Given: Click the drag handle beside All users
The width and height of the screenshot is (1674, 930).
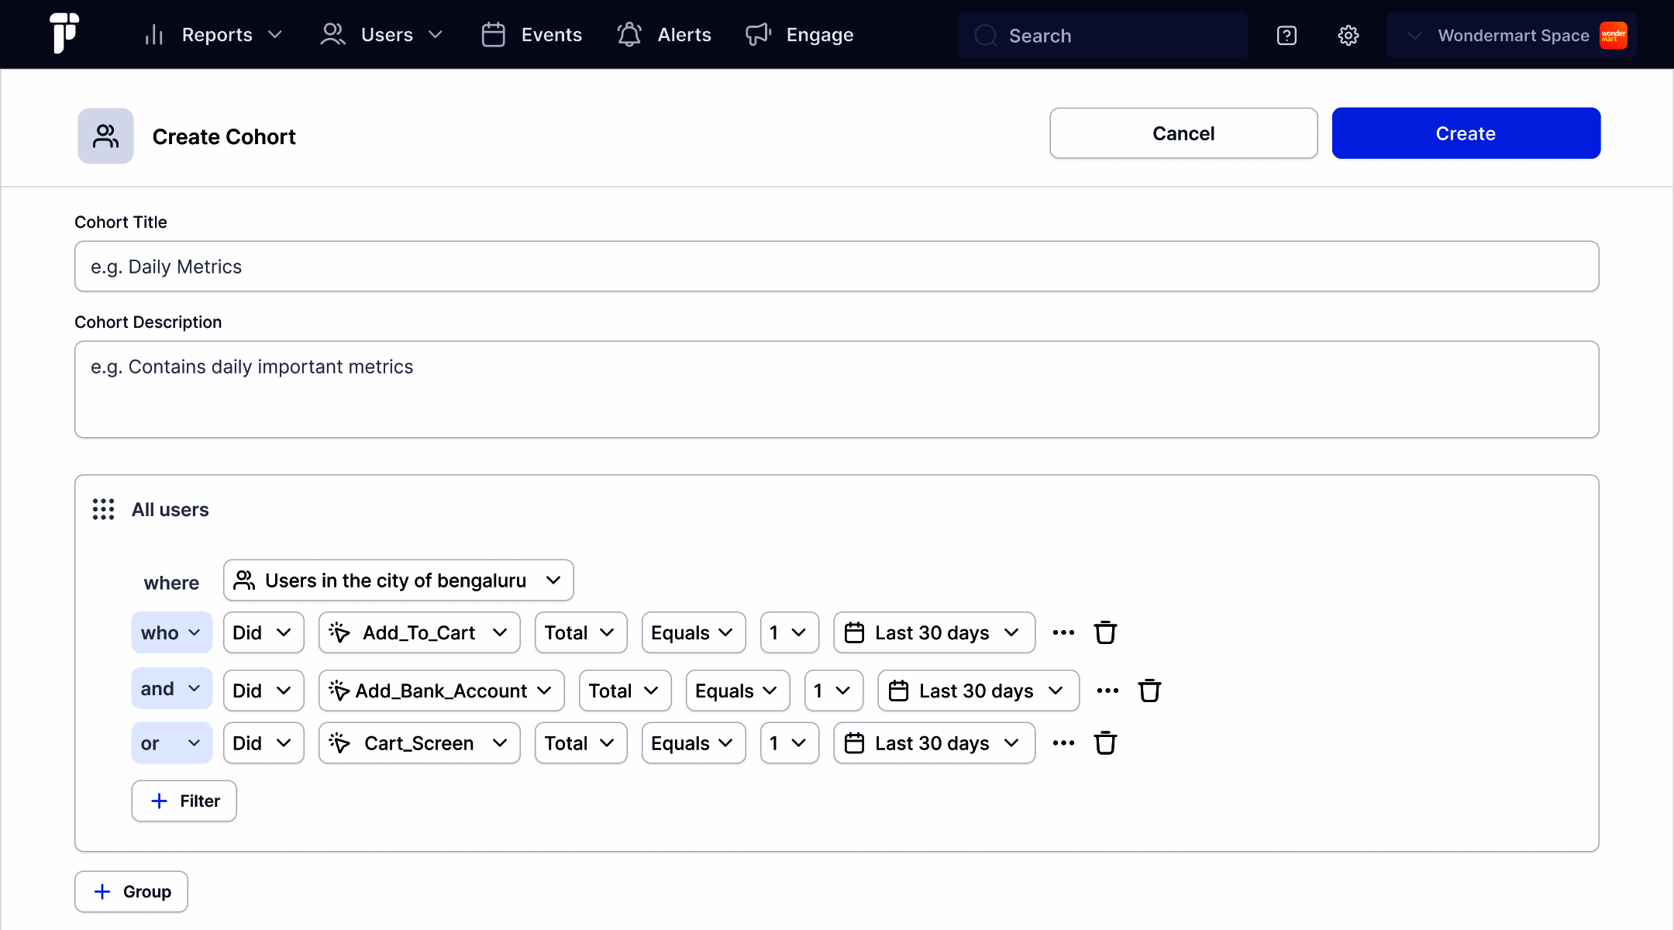Looking at the screenshot, I should [103, 509].
